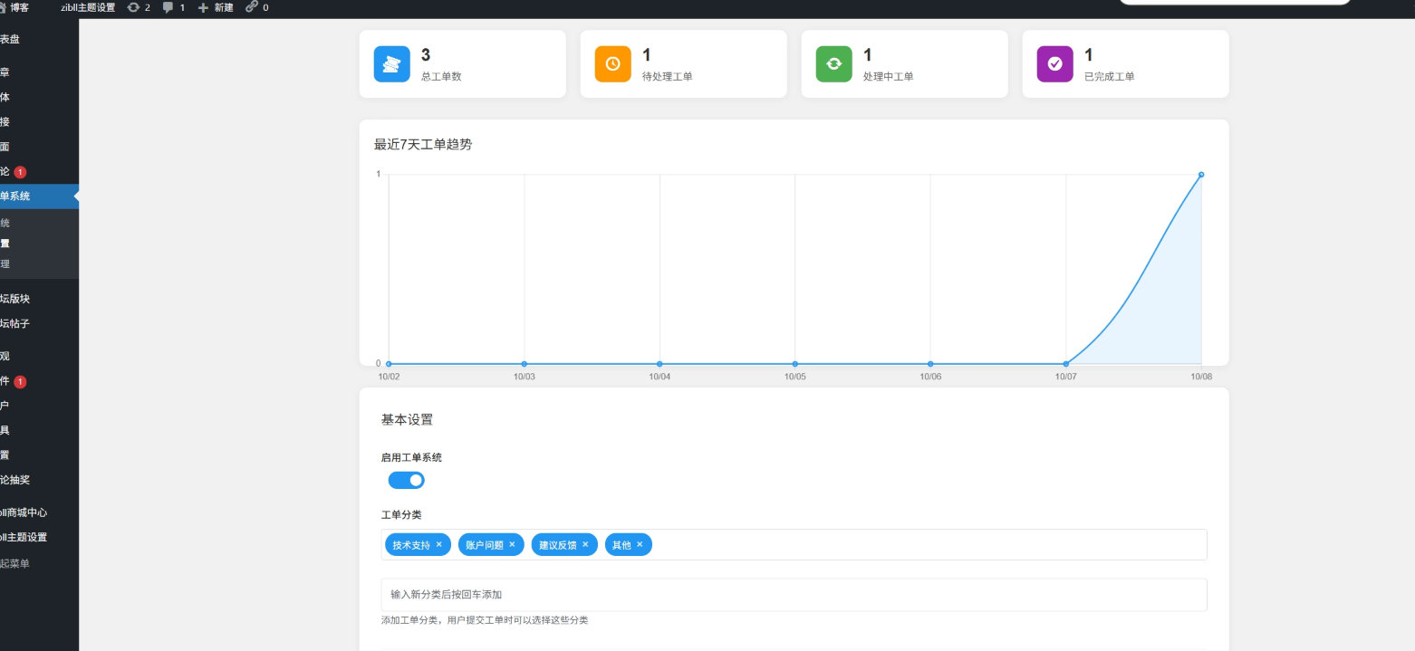Open zibll商城中心 in the sidebar
Viewport: 1415px width, 651px height.
[x=24, y=512]
